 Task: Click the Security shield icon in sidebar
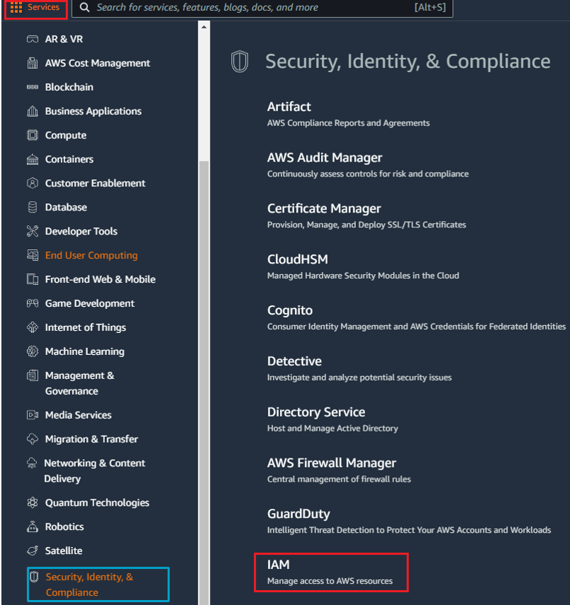point(34,577)
